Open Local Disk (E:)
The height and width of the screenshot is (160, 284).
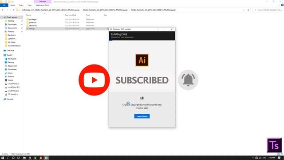13,91
